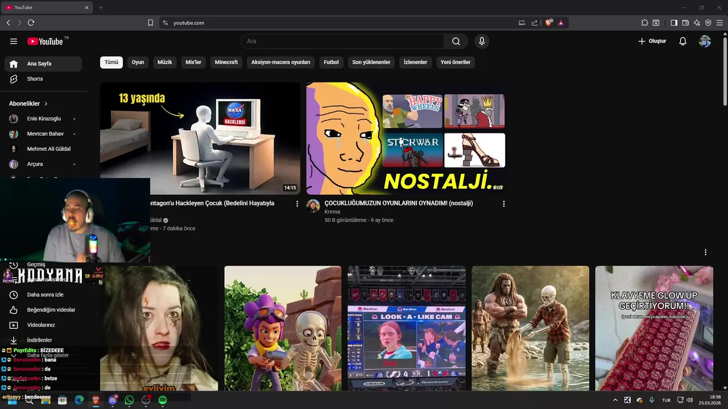Select the Futbol filter chip
The image size is (728, 409).
pos(331,62)
